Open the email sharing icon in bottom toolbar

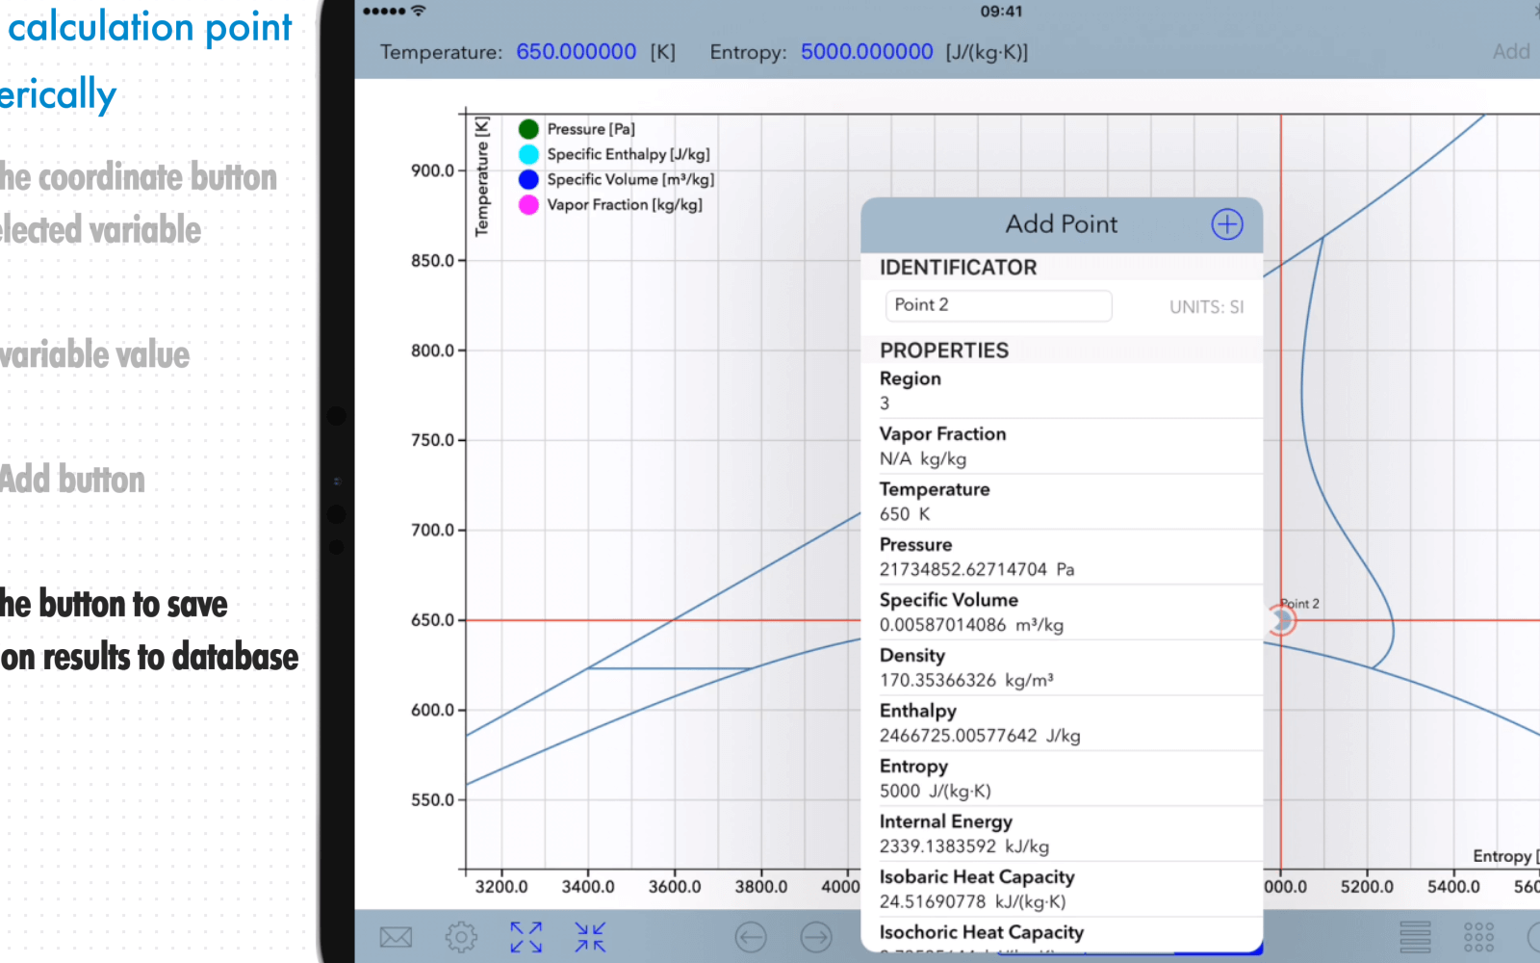(x=396, y=936)
